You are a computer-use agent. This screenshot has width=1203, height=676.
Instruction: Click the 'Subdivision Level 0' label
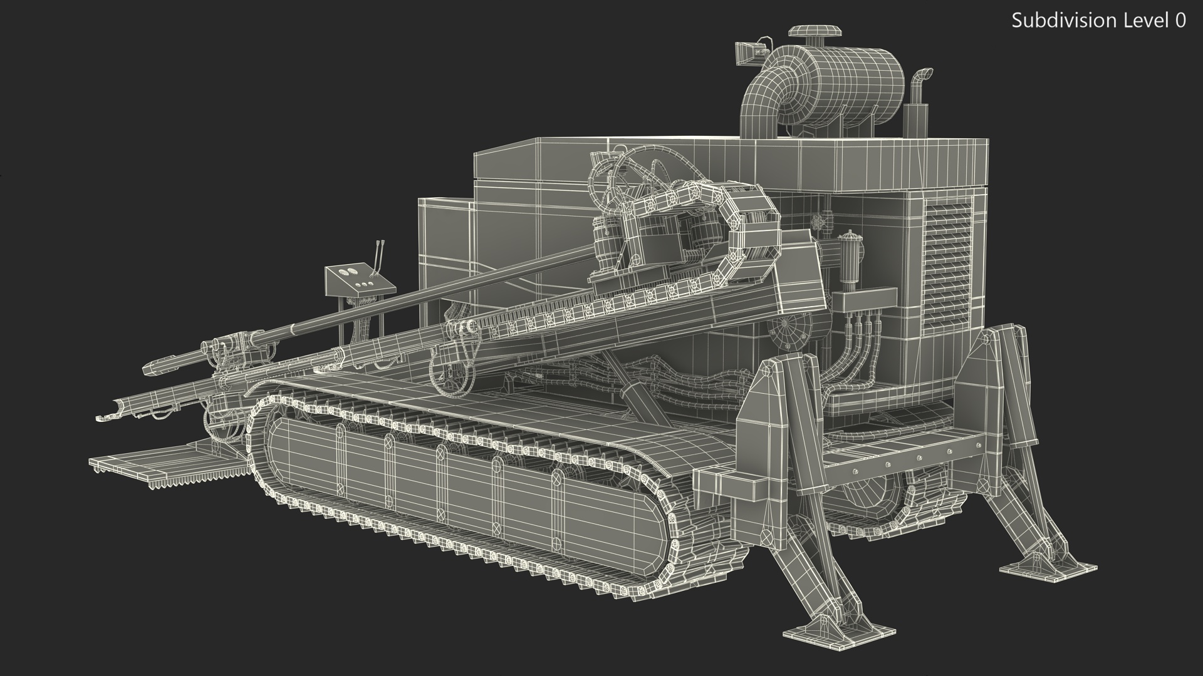[1098, 21]
